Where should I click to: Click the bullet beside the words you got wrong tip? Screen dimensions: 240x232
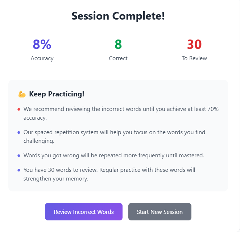(18, 156)
